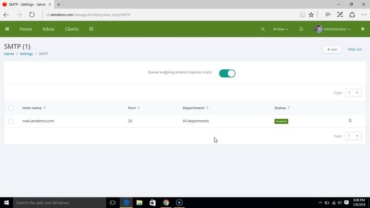The height and width of the screenshot is (208, 370).
Task: Click Search the web and Windows box
Action: pyautogui.click(x=60, y=203)
